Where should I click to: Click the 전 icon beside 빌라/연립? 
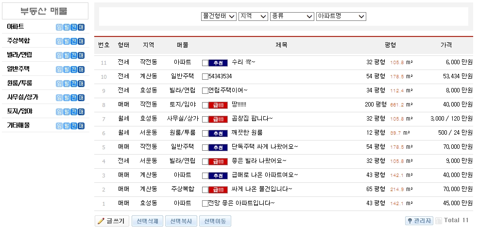(x=74, y=55)
